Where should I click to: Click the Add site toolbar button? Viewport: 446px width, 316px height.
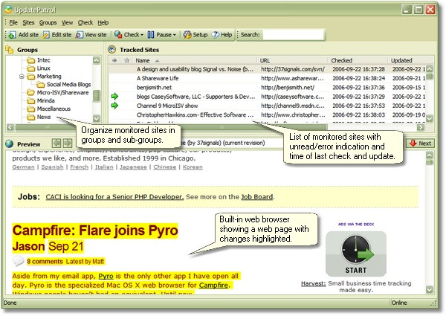tap(24, 35)
